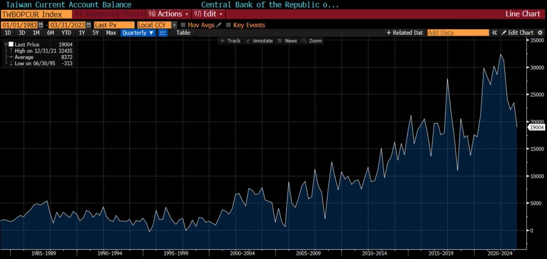Select the line chart type icon
The height and width of the screenshot is (259, 547).
pyautogui.click(x=163, y=33)
